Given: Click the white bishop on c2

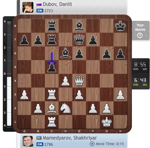Looking at the screenshot, I should point(52,108).
